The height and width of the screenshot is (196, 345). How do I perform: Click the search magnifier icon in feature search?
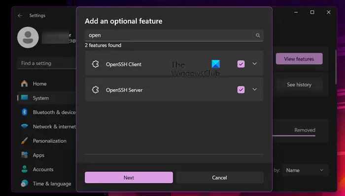pos(258,35)
